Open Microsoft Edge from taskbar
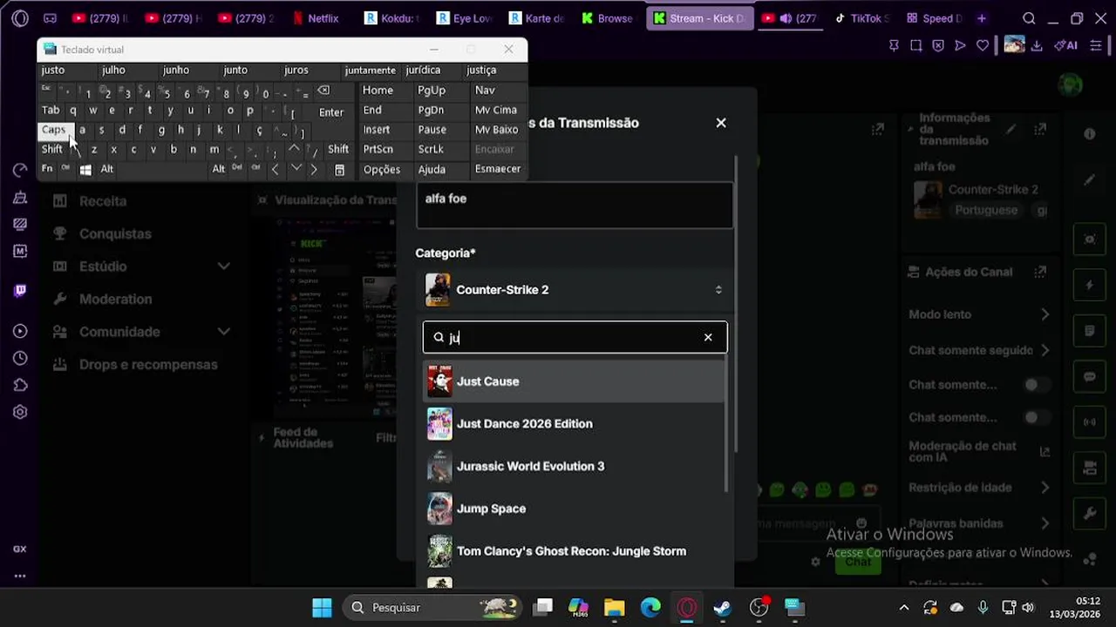 coord(650,607)
